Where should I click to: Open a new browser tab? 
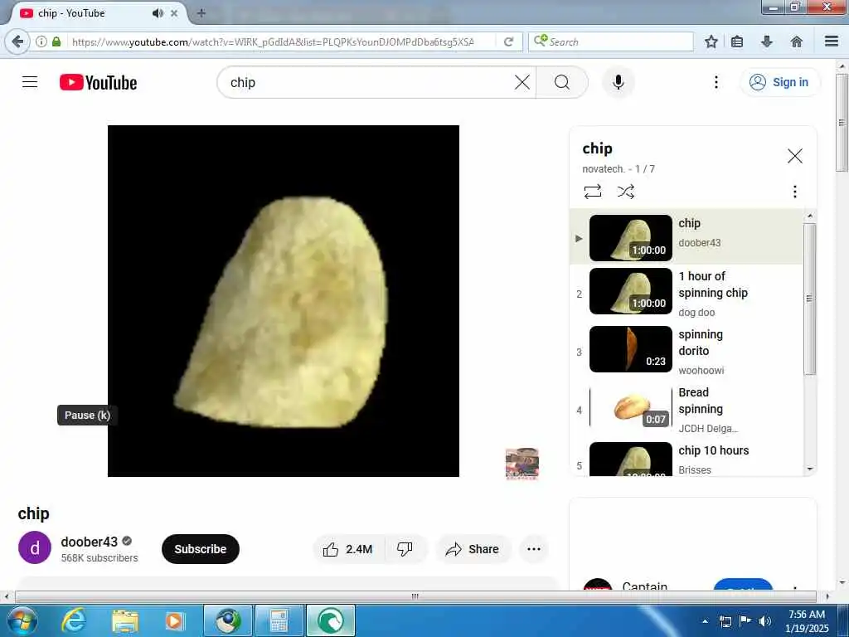pos(201,13)
